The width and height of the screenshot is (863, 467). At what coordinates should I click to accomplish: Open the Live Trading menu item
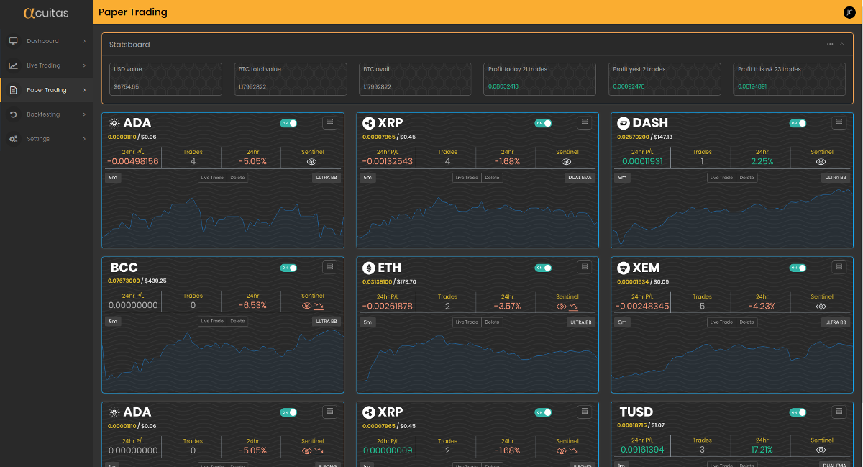(x=47, y=65)
